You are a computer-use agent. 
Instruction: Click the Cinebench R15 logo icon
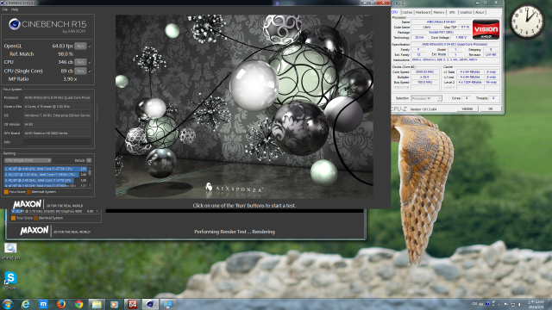(14, 24)
